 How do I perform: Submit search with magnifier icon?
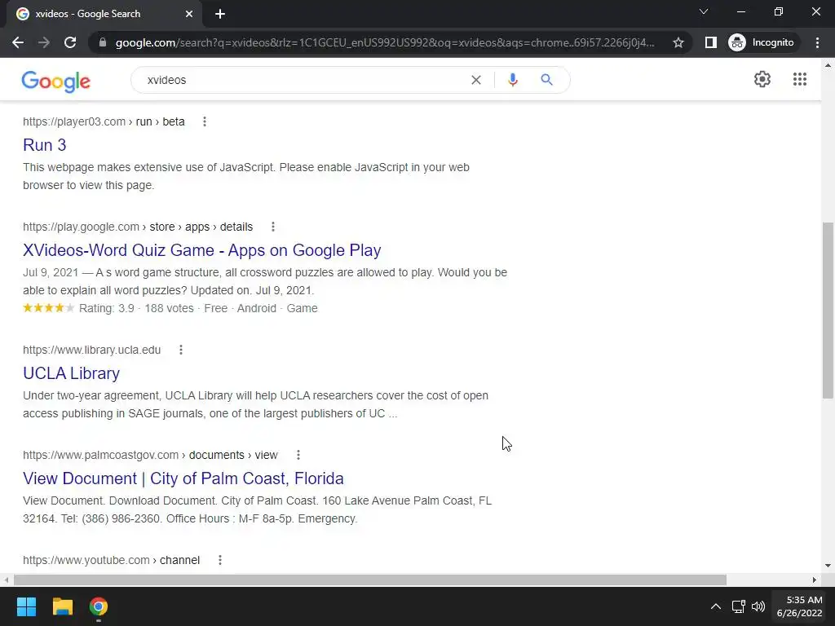pos(546,80)
